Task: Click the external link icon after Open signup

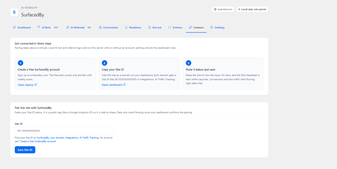Action: coord(36,85)
